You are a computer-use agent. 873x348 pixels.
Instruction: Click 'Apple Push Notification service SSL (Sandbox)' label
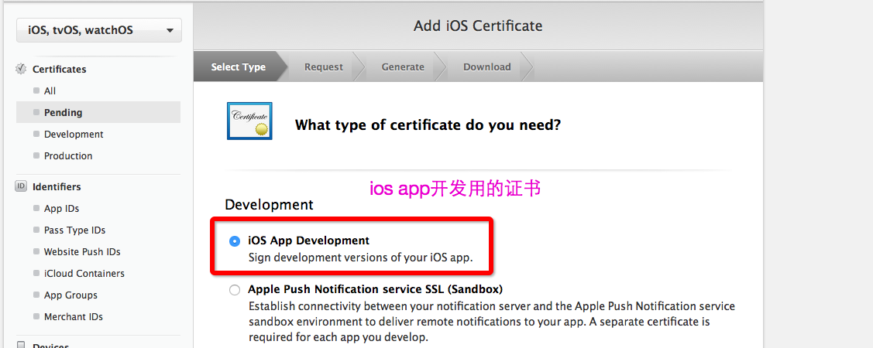click(x=375, y=290)
